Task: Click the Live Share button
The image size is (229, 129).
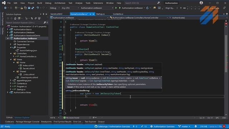Action: click(x=213, y=8)
